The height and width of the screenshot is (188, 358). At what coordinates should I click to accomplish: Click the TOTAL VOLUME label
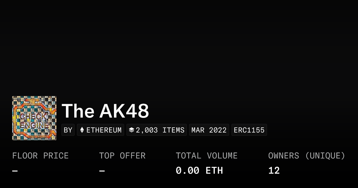coord(206,156)
